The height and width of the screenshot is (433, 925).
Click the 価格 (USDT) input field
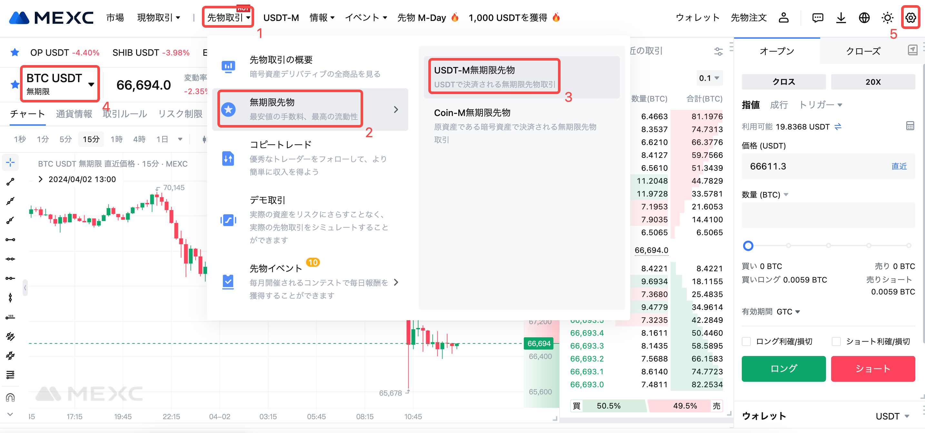coord(828,166)
